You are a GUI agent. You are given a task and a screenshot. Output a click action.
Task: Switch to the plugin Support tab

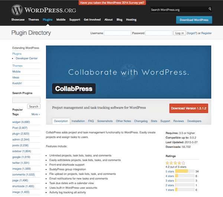click(x=165, y=121)
